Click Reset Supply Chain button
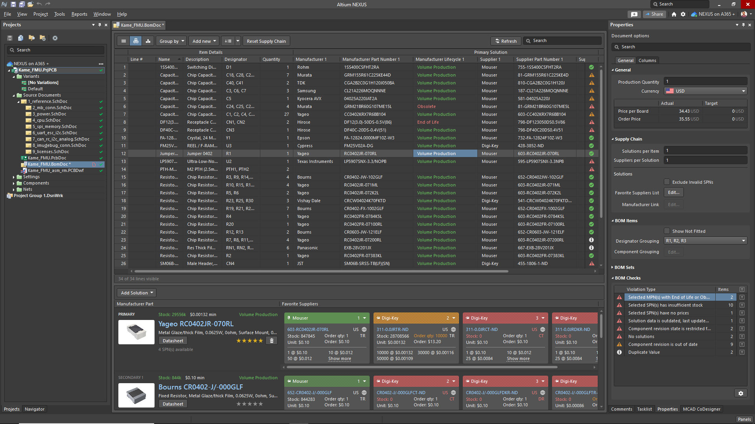Screen dimensions: 755x424 click(x=266, y=41)
